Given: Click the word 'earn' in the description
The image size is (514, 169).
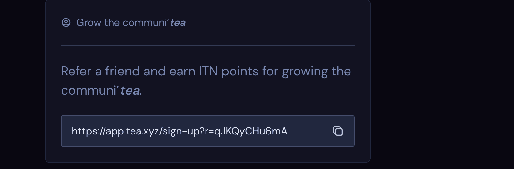Looking at the screenshot, I should 182,72.
